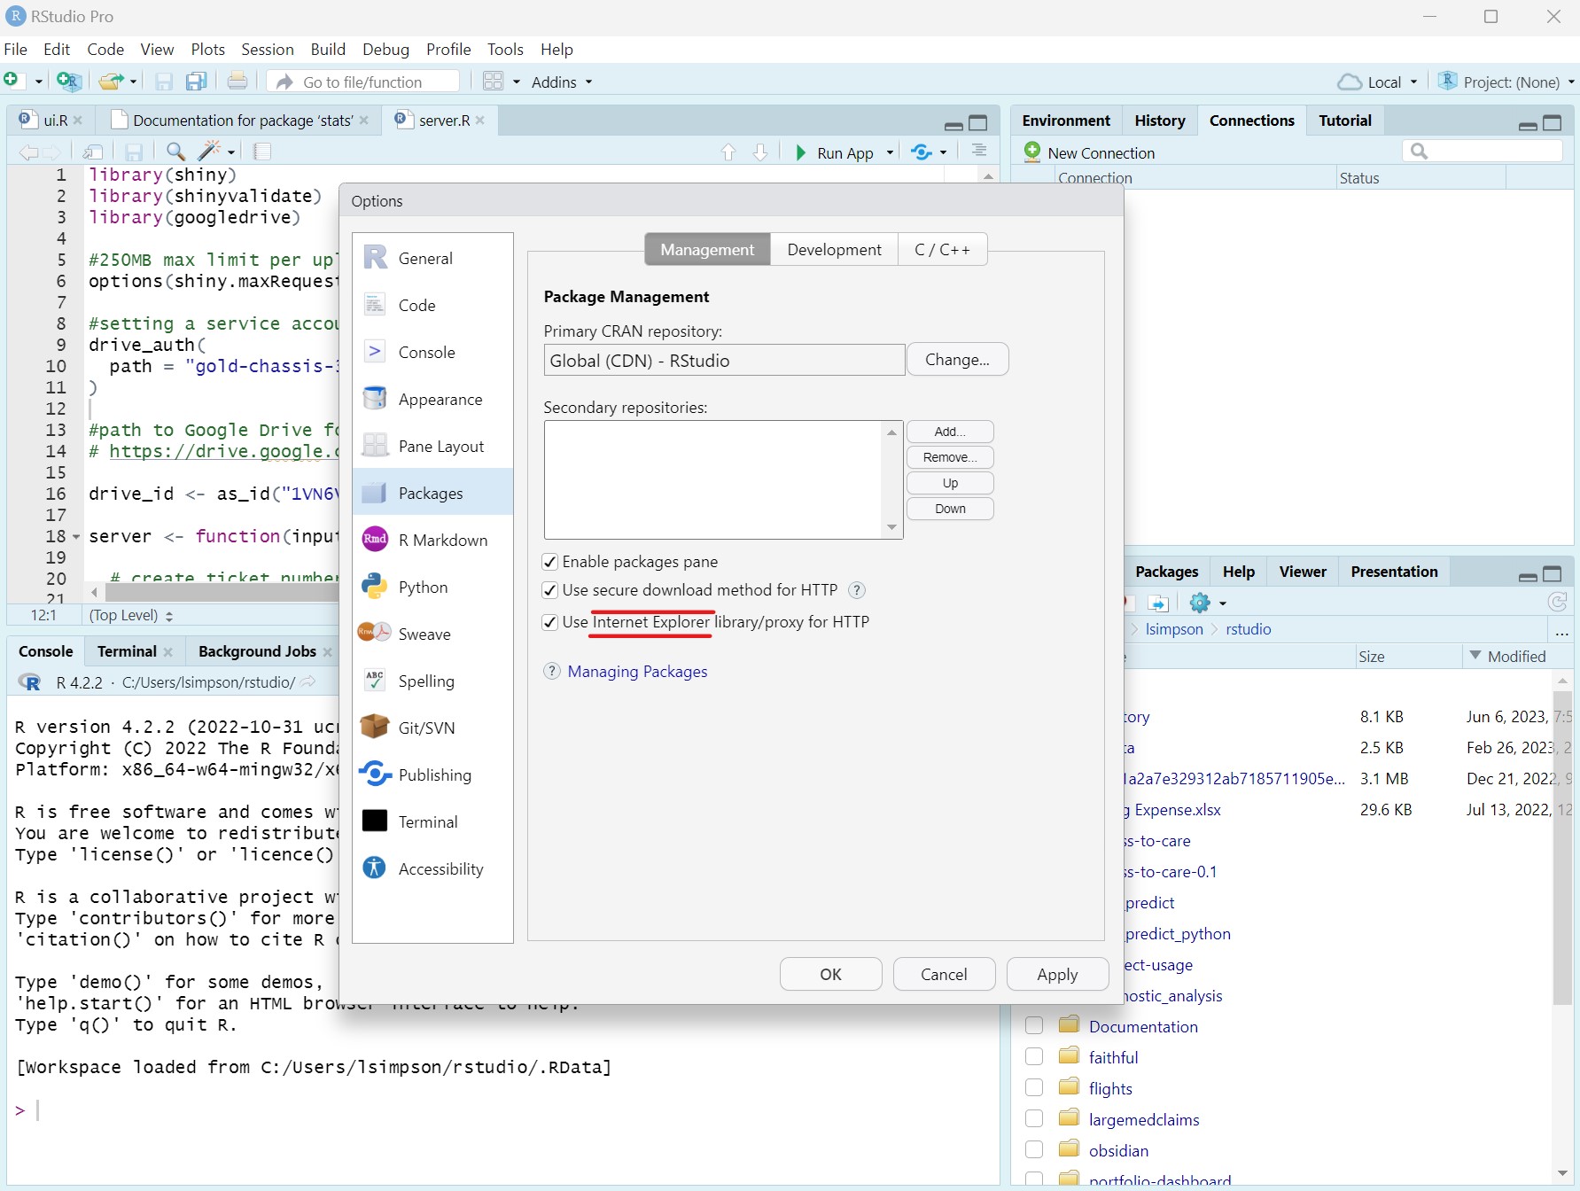1580x1191 pixels.
Task: Save all open source documents
Action: pyautogui.click(x=196, y=82)
